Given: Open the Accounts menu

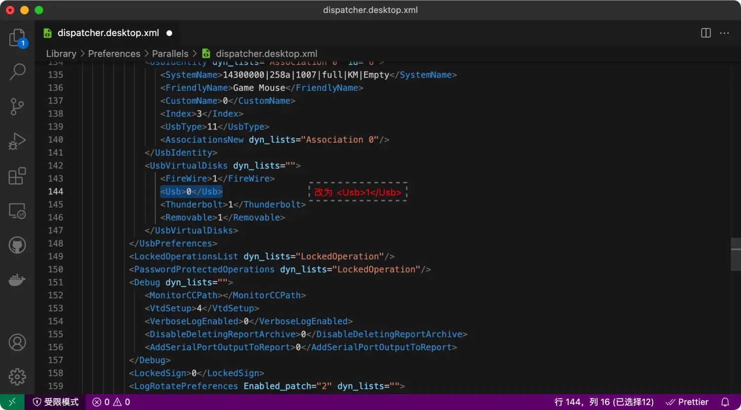Looking at the screenshot, I should 17,342.
